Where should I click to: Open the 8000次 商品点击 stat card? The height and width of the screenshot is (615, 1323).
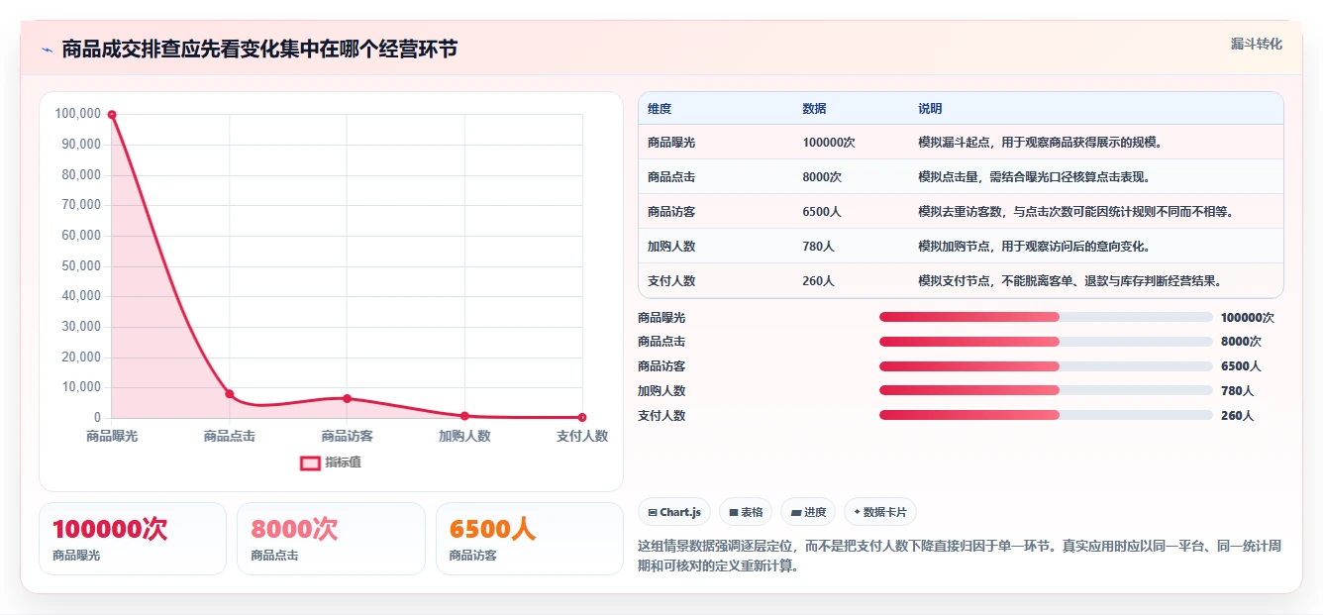331,539
